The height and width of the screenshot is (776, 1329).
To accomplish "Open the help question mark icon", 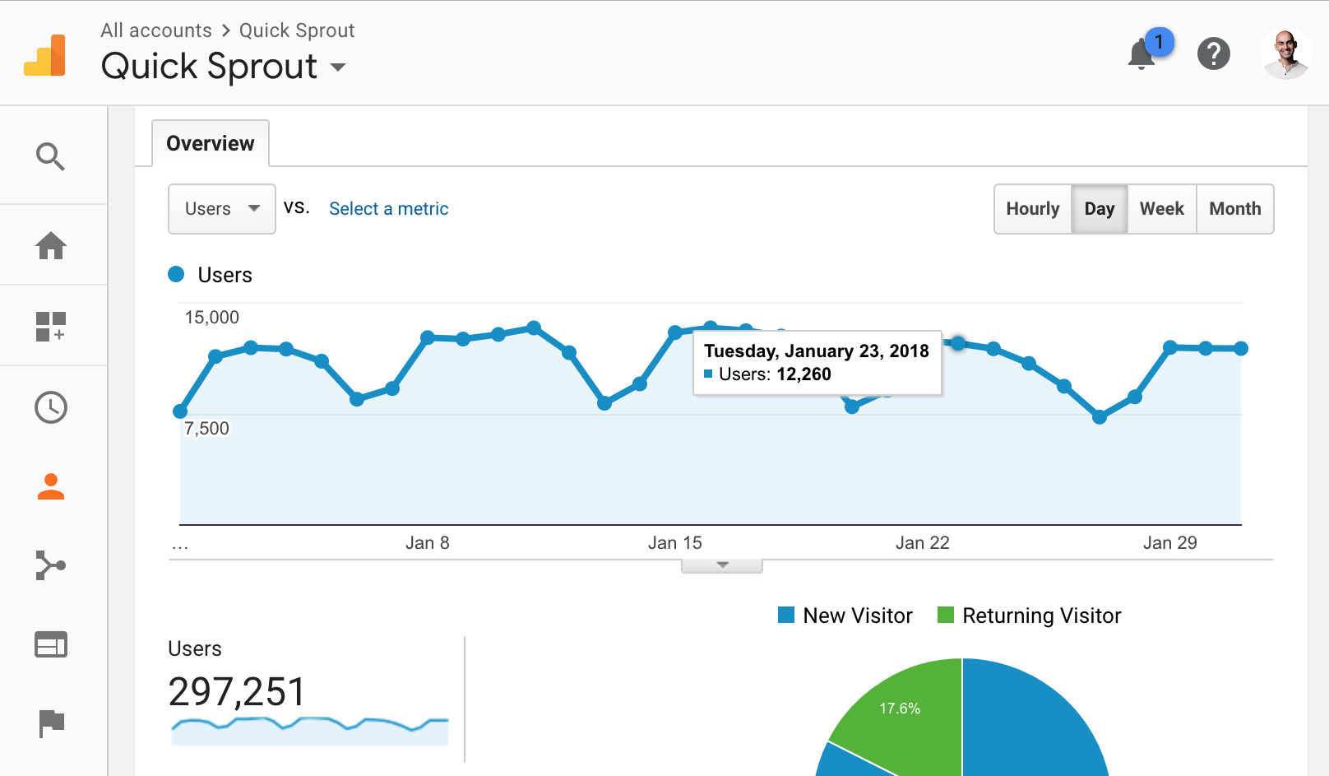I will click(x=1213, y=53).
